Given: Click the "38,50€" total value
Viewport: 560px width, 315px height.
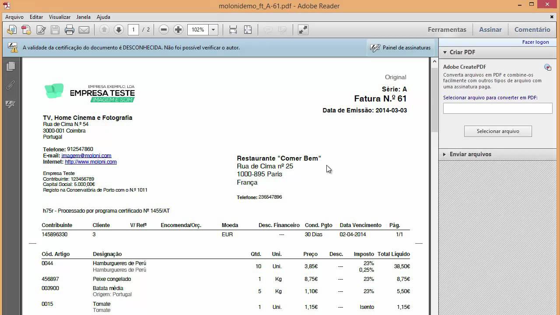Looking at the screenshot, I should pos(402,266).
